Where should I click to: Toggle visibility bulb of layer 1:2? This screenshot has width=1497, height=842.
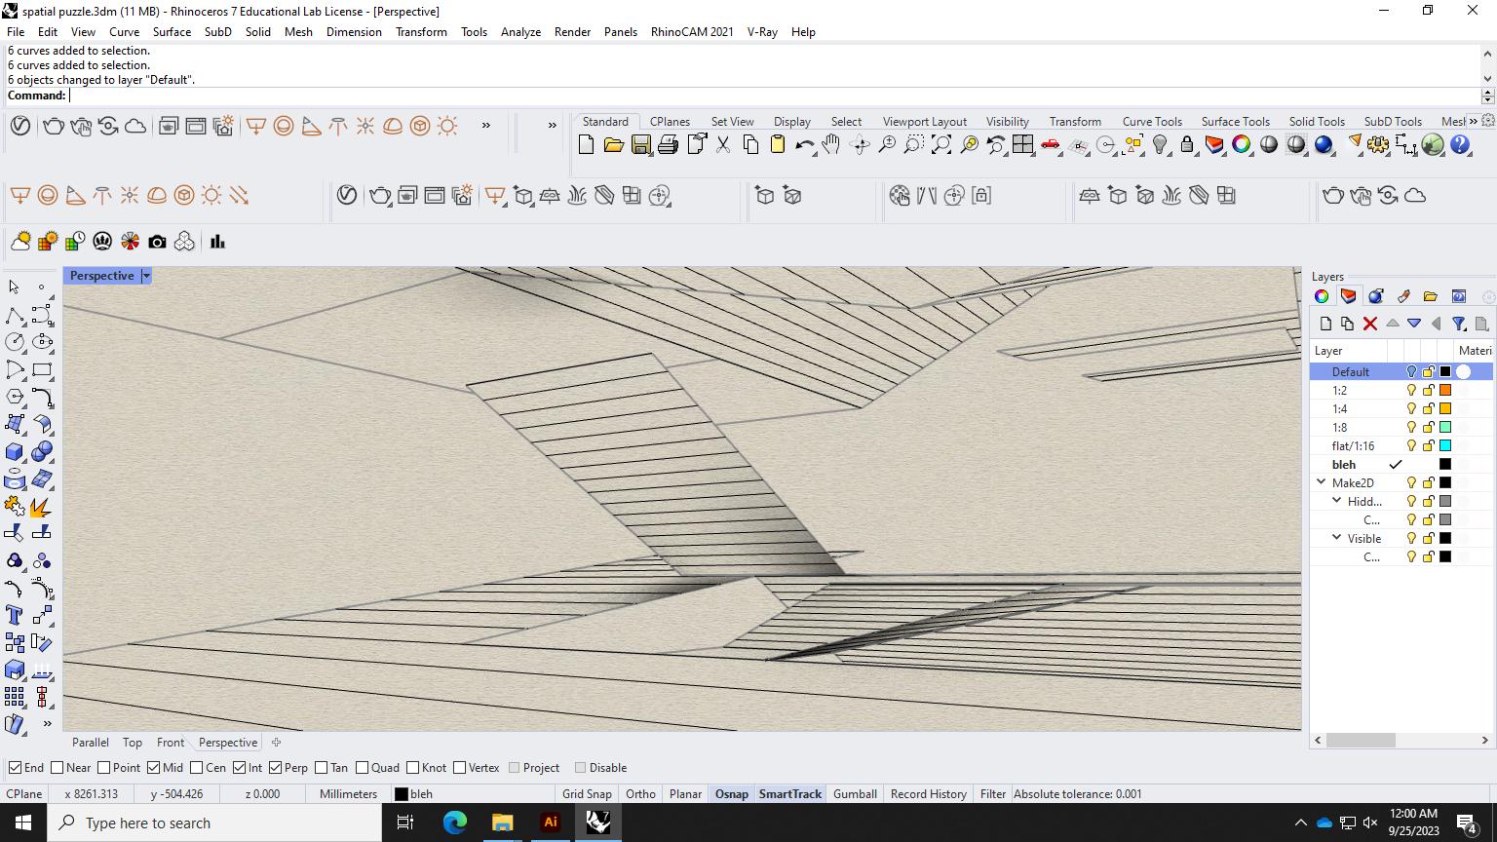click(1410, 390)
